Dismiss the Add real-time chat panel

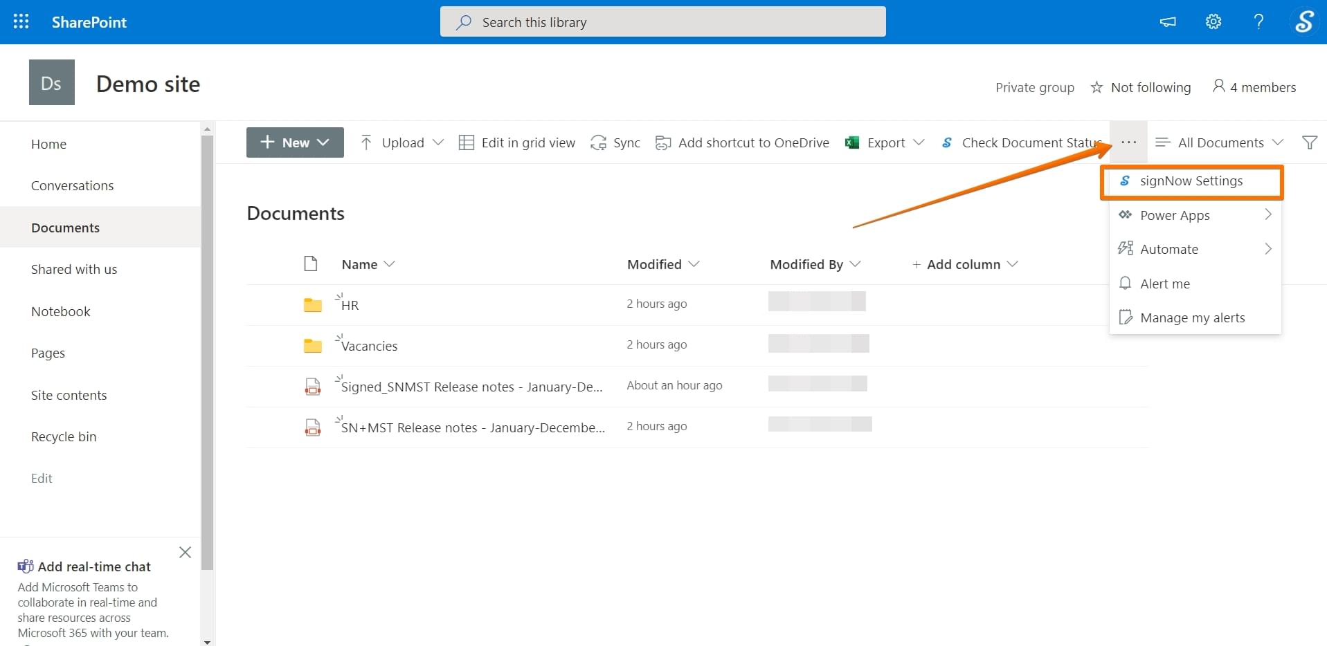(185, 552)
